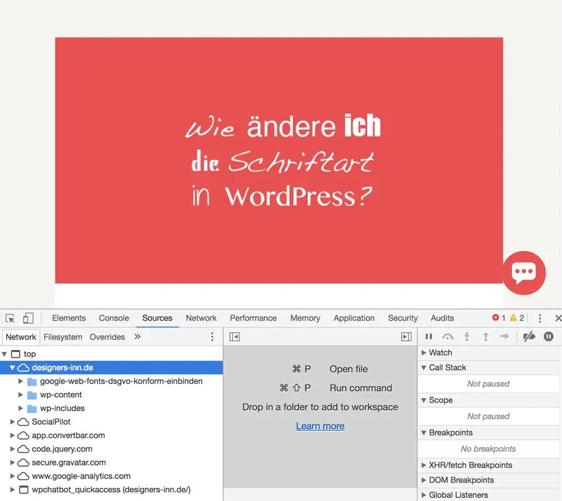Toggle the device toolbar icon
Image resolution: width=562 pixels, height=501 pixels.
coord(28,318)
